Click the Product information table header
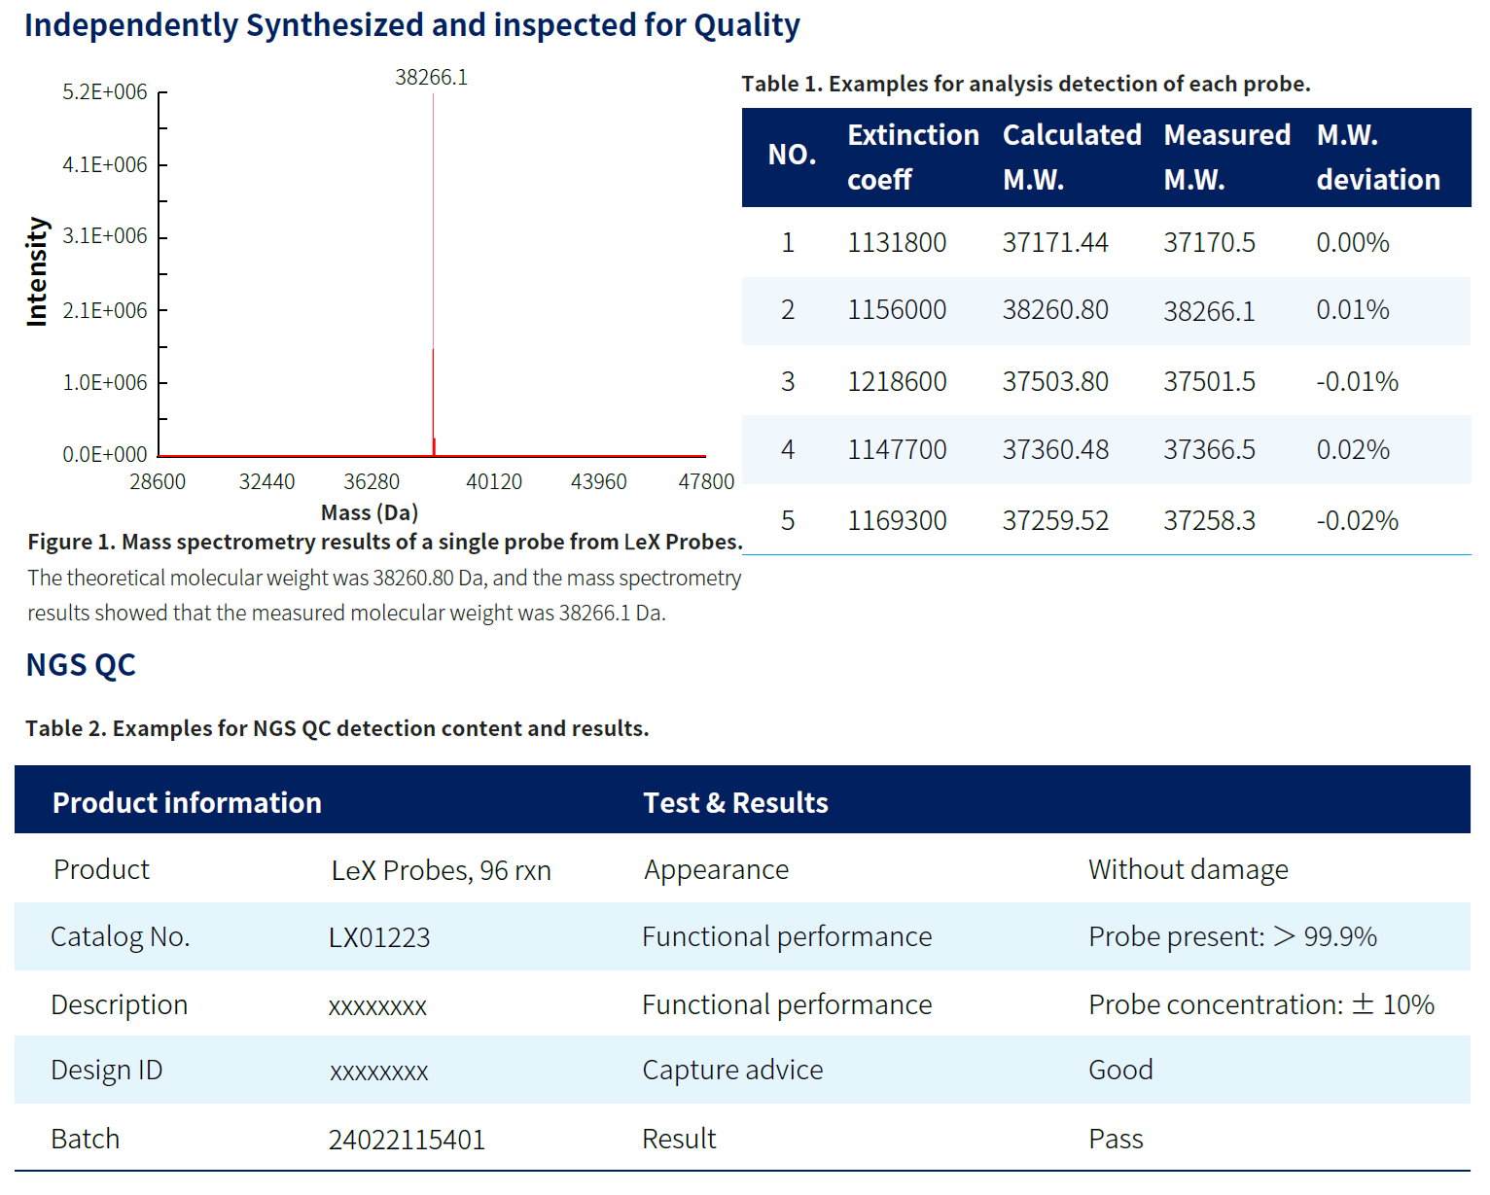1490x1195 pixels. 187,803
